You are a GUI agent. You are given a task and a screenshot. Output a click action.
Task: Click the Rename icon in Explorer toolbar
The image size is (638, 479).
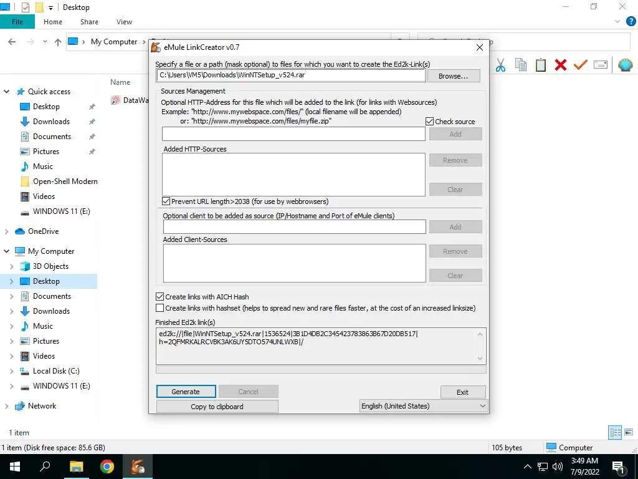pyautogui.click(x=601, y=64)
